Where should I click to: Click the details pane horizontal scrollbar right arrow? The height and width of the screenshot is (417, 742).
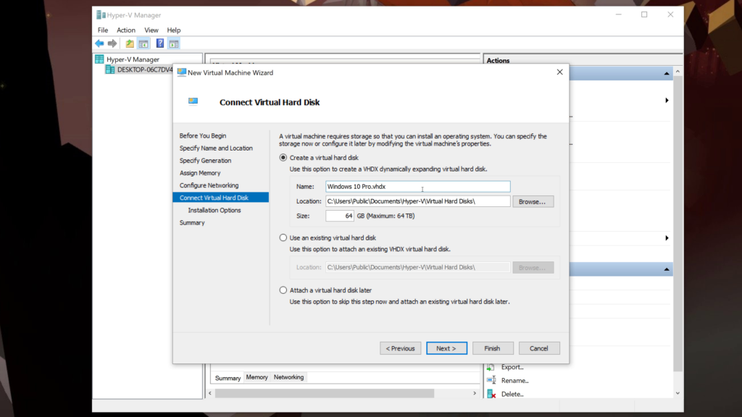click(475, 393)
